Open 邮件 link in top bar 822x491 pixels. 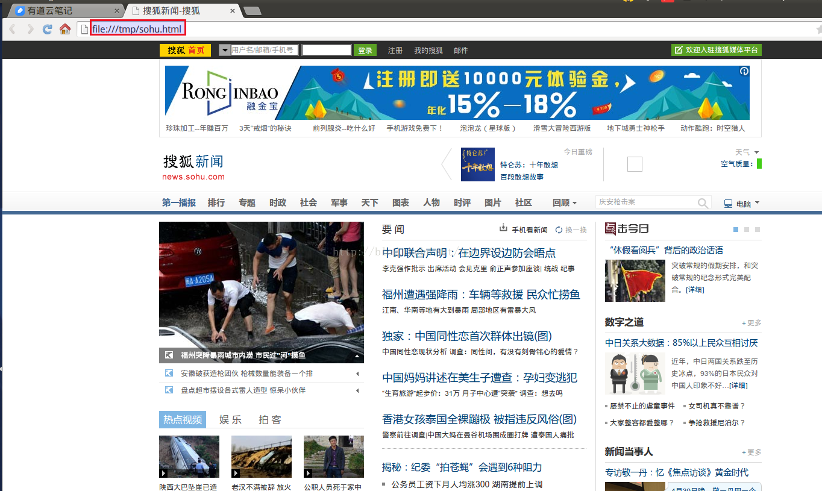(461, 51)
